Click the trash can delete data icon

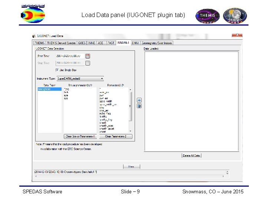coord(139,106)
